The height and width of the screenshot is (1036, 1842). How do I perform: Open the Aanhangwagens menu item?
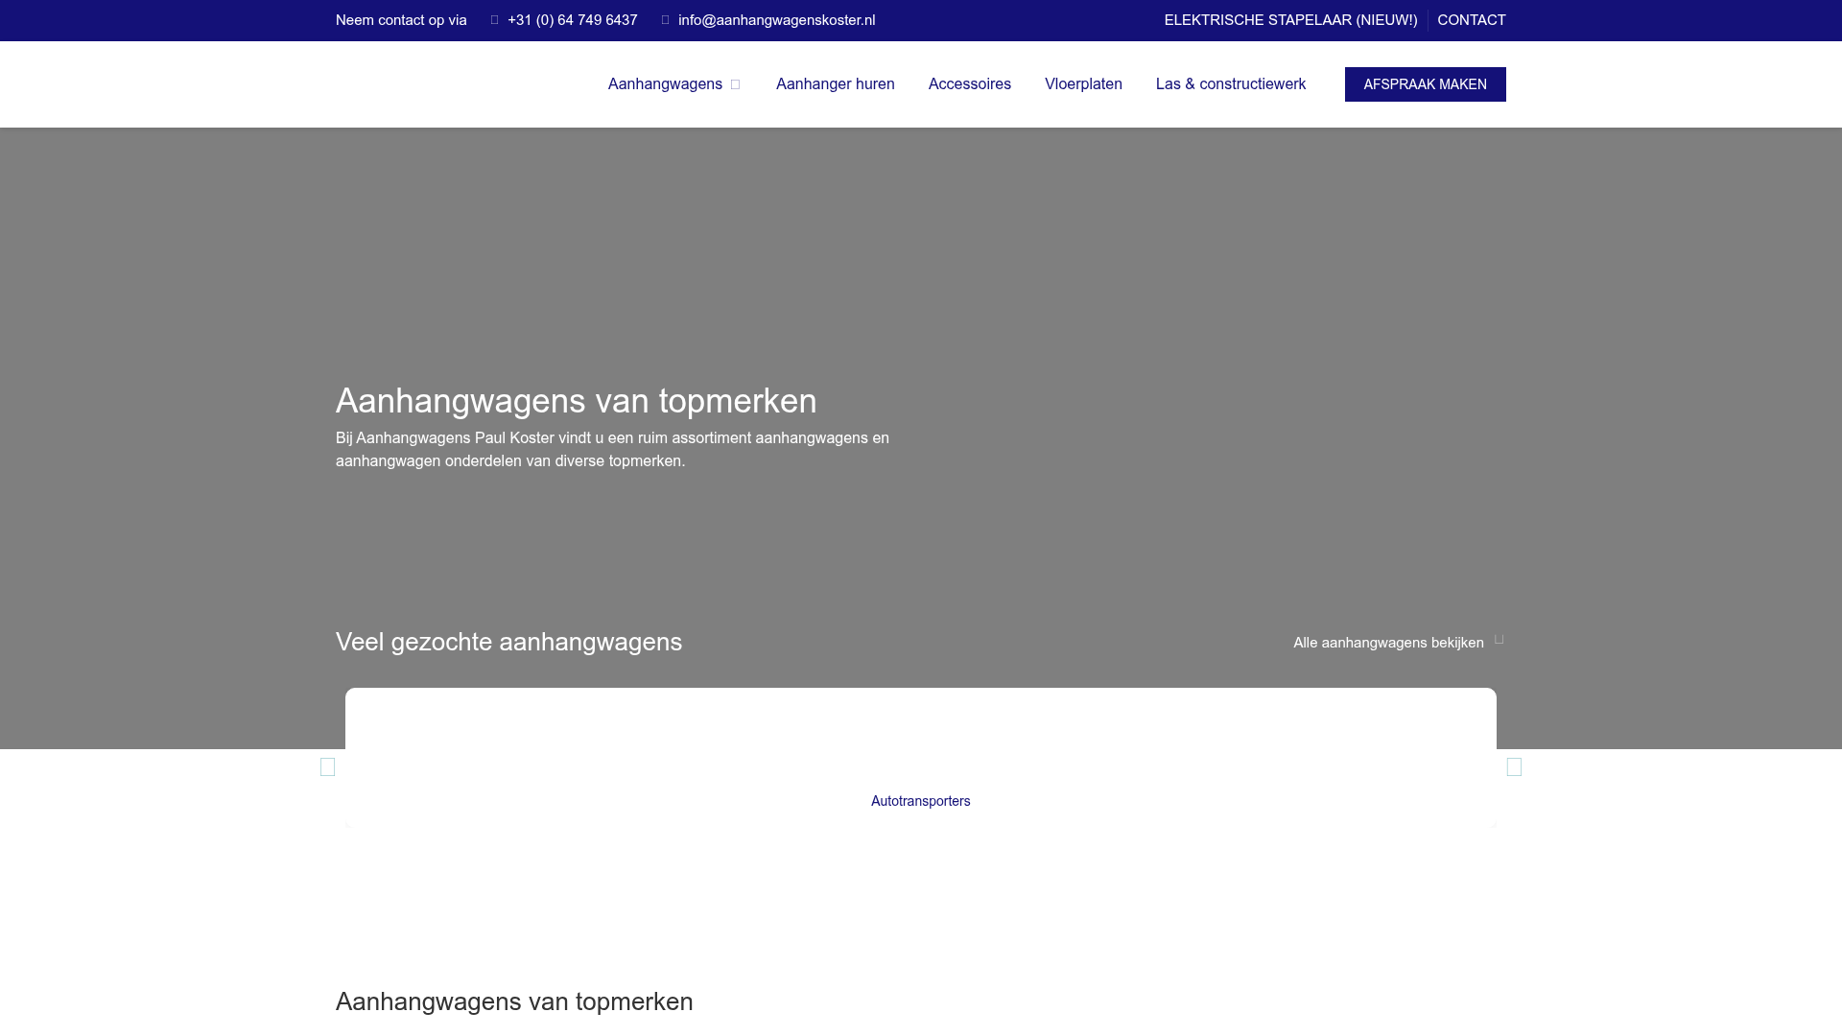pos(665,84)
